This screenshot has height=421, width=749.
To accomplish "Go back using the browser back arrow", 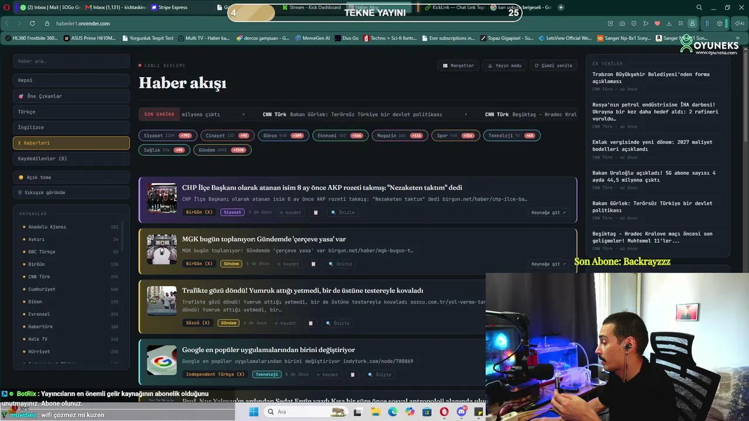I will click(7, 23).
